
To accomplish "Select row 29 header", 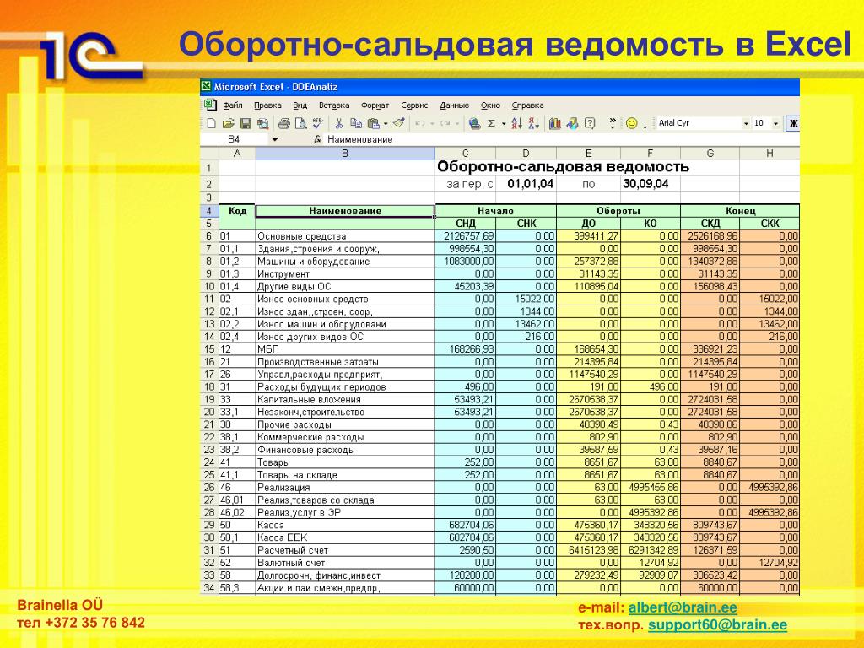I will (209, 525).
